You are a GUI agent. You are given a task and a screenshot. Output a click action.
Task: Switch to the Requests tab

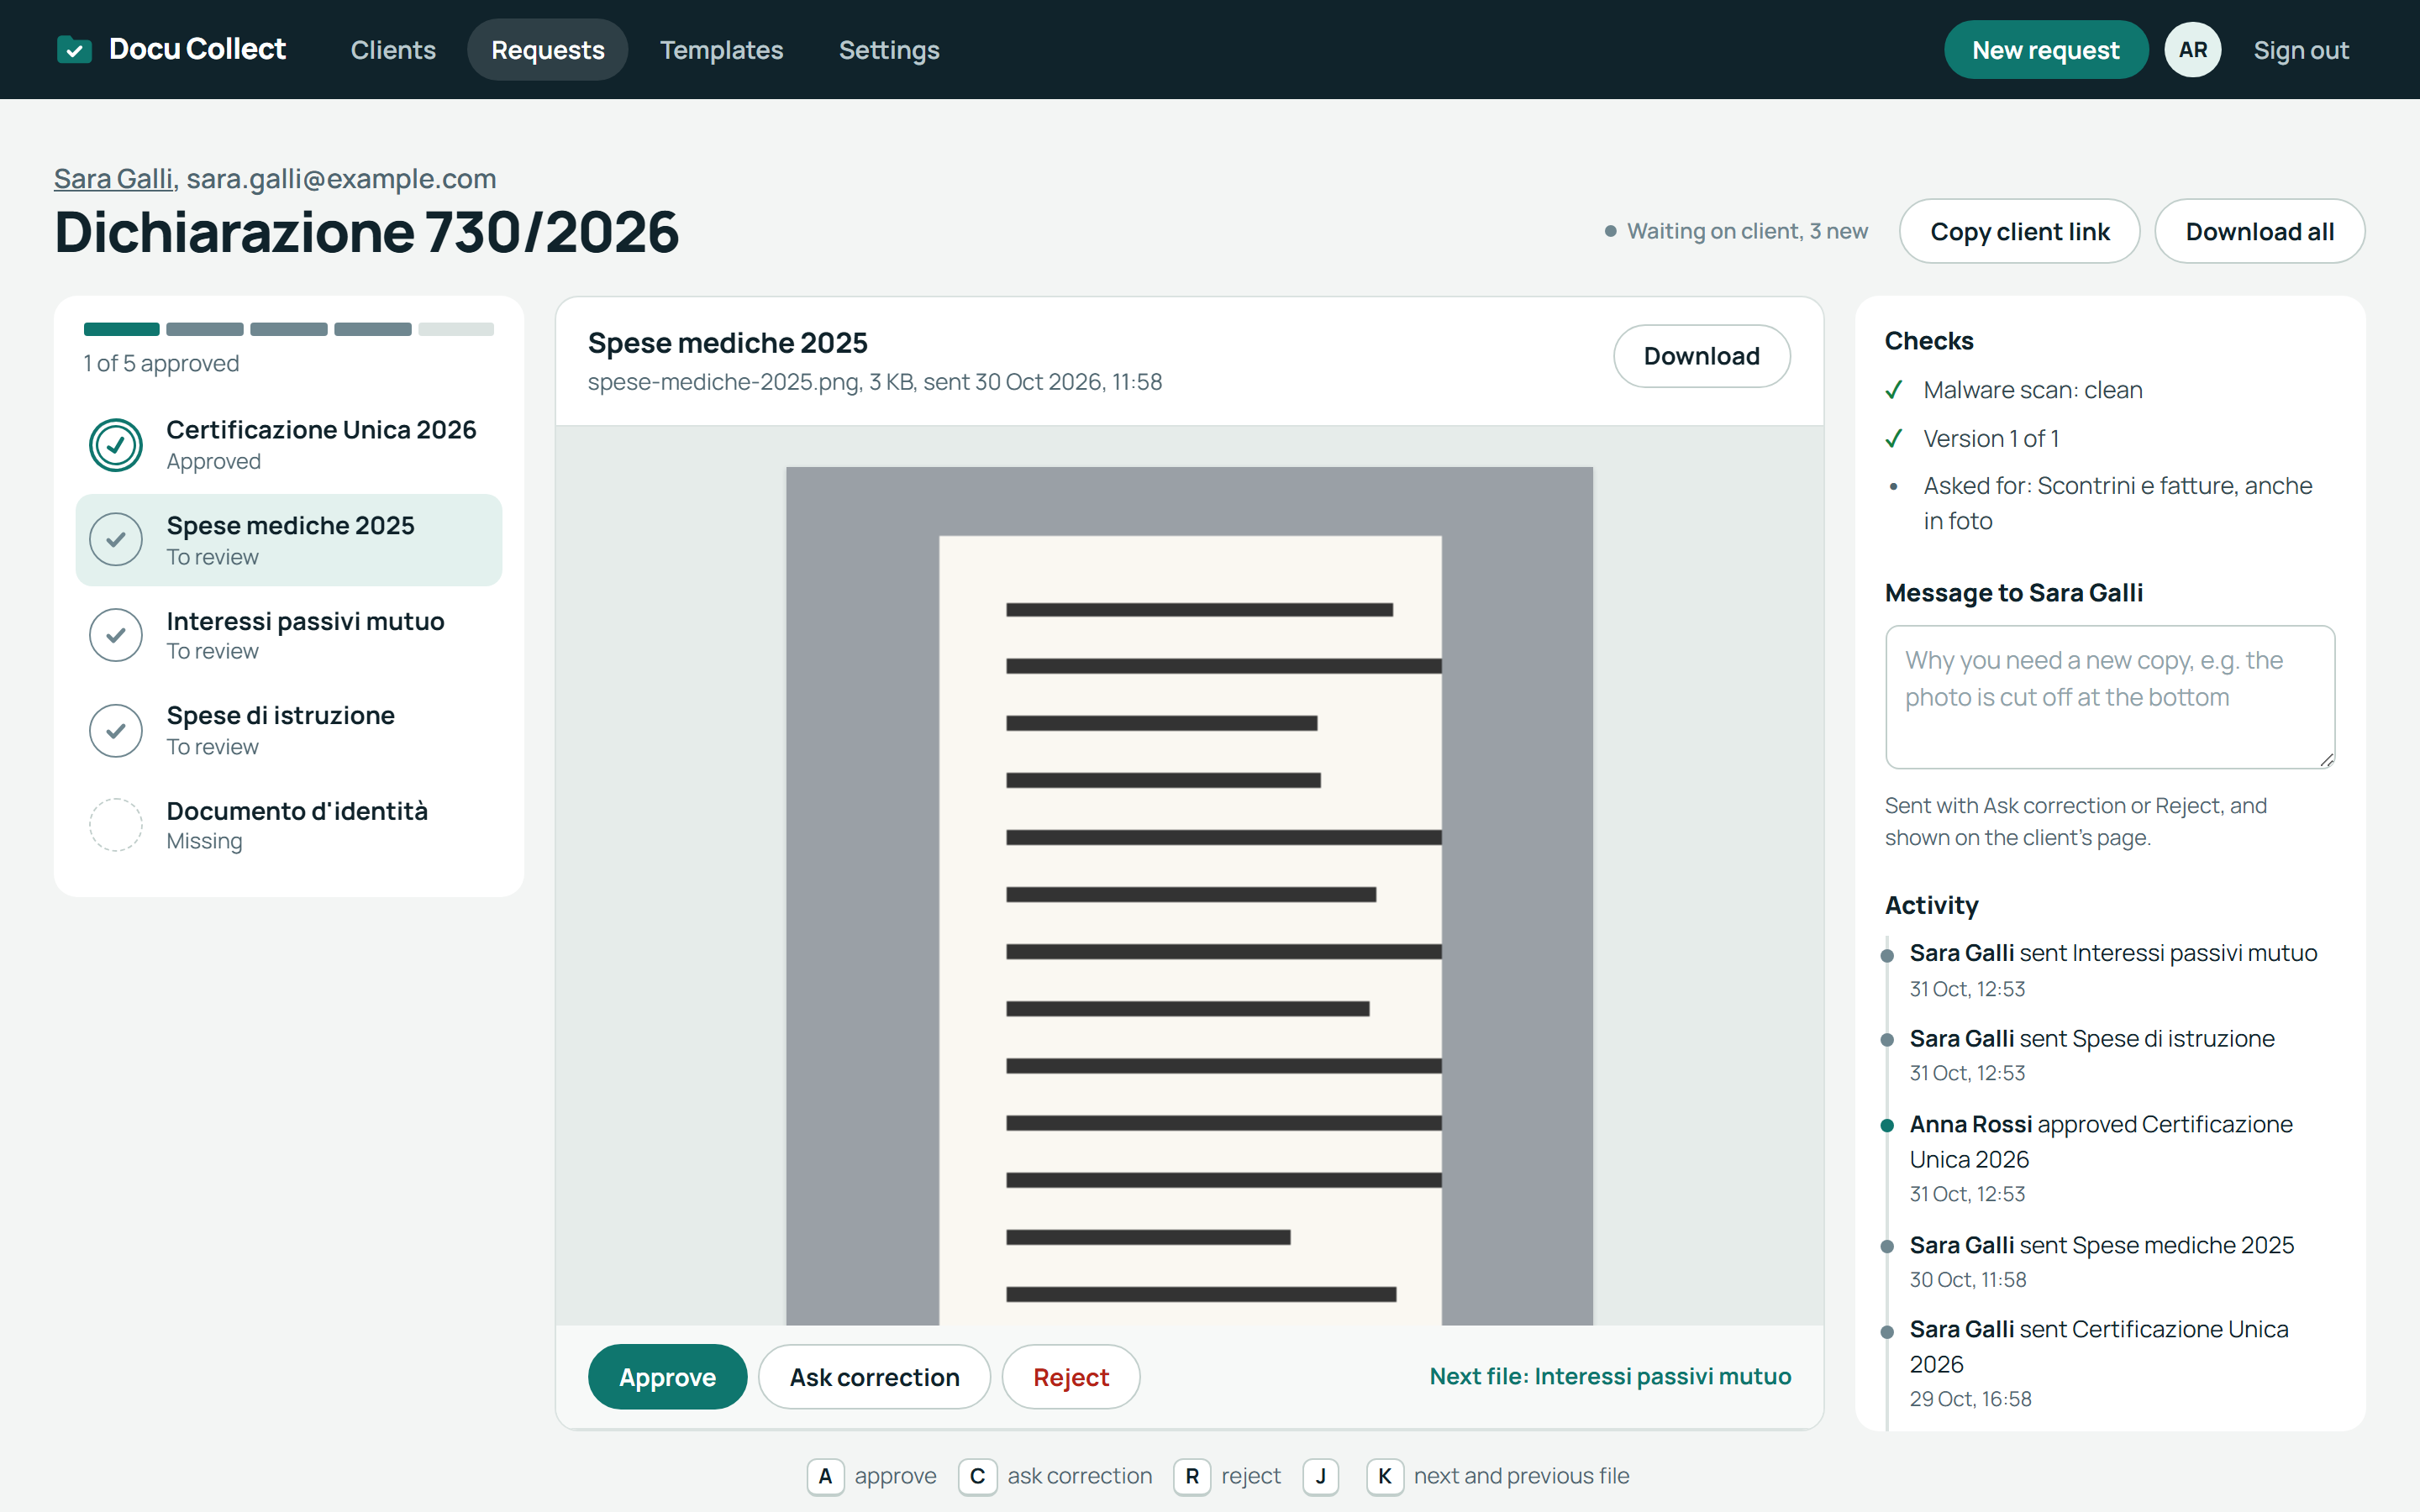pyautogui.click(x=548, y=50)
